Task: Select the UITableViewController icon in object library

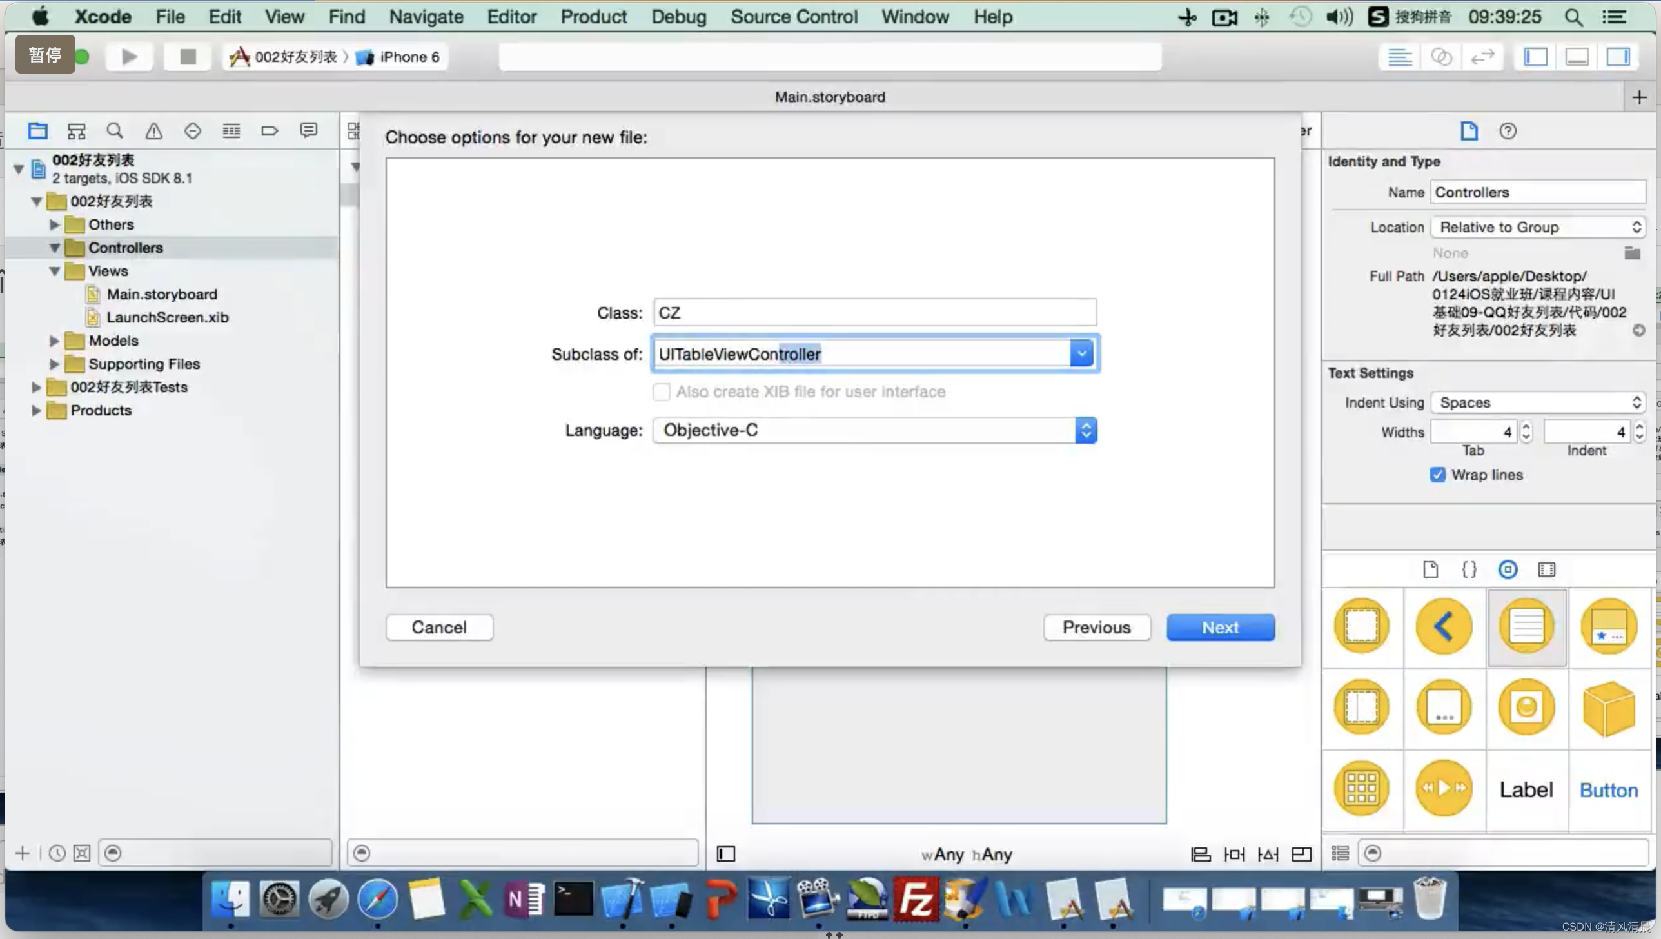Action: pyautogui.click(x=1528, y=625)
